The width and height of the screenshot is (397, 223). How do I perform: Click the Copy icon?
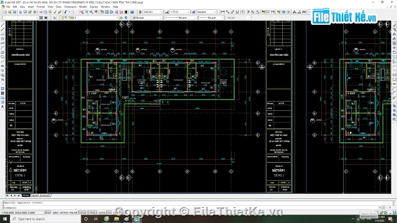pos(45,12)
